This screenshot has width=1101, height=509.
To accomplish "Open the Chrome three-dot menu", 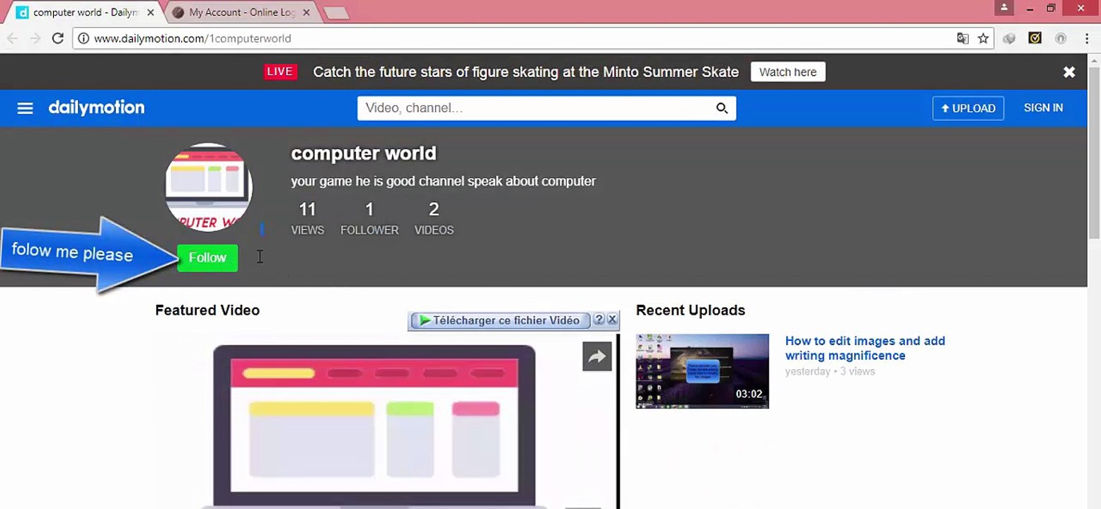I will (1087, 39).
